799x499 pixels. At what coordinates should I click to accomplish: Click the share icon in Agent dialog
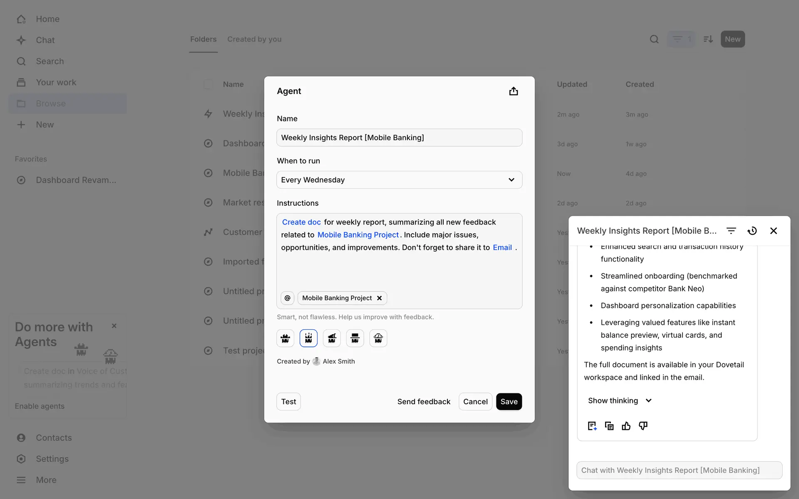(x=514, y=91)
